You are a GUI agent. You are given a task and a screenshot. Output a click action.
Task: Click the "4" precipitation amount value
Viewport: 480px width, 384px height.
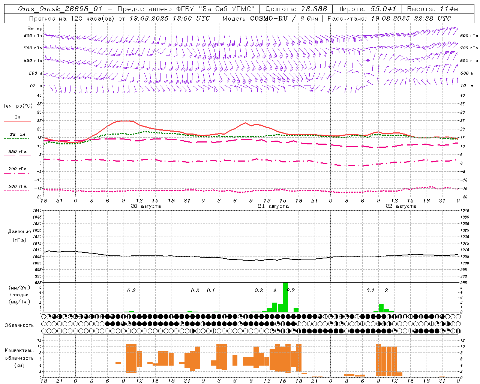click(275, 290)
